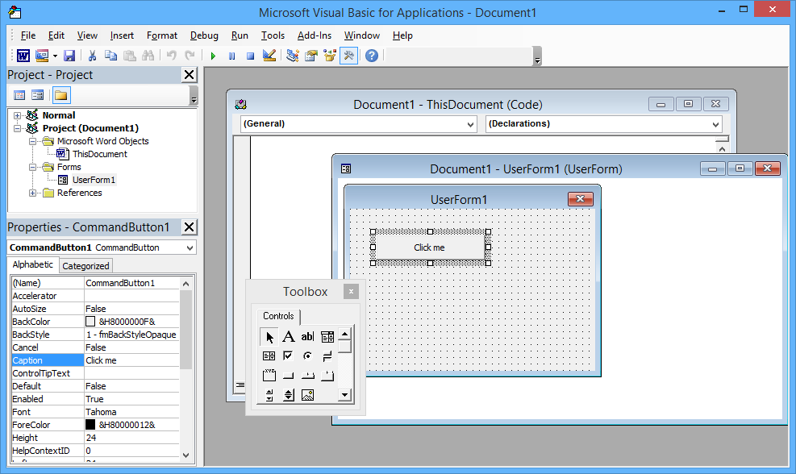Image resolution: width=796 pixels, height=474 pixels.
Task: Click the "Click me" button on UserForm1
Action: pyautogui.click(x=430, y=247)
